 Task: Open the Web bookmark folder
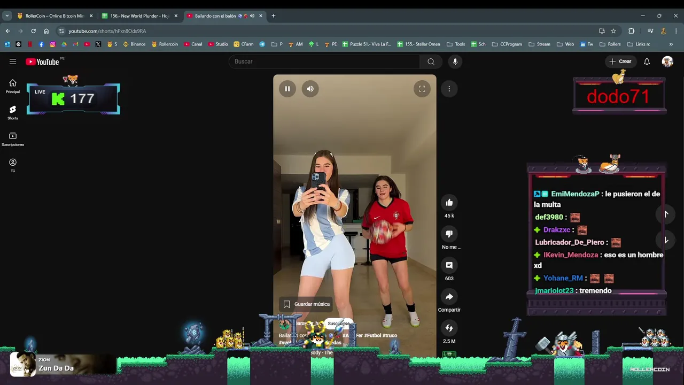click(565, 44)
